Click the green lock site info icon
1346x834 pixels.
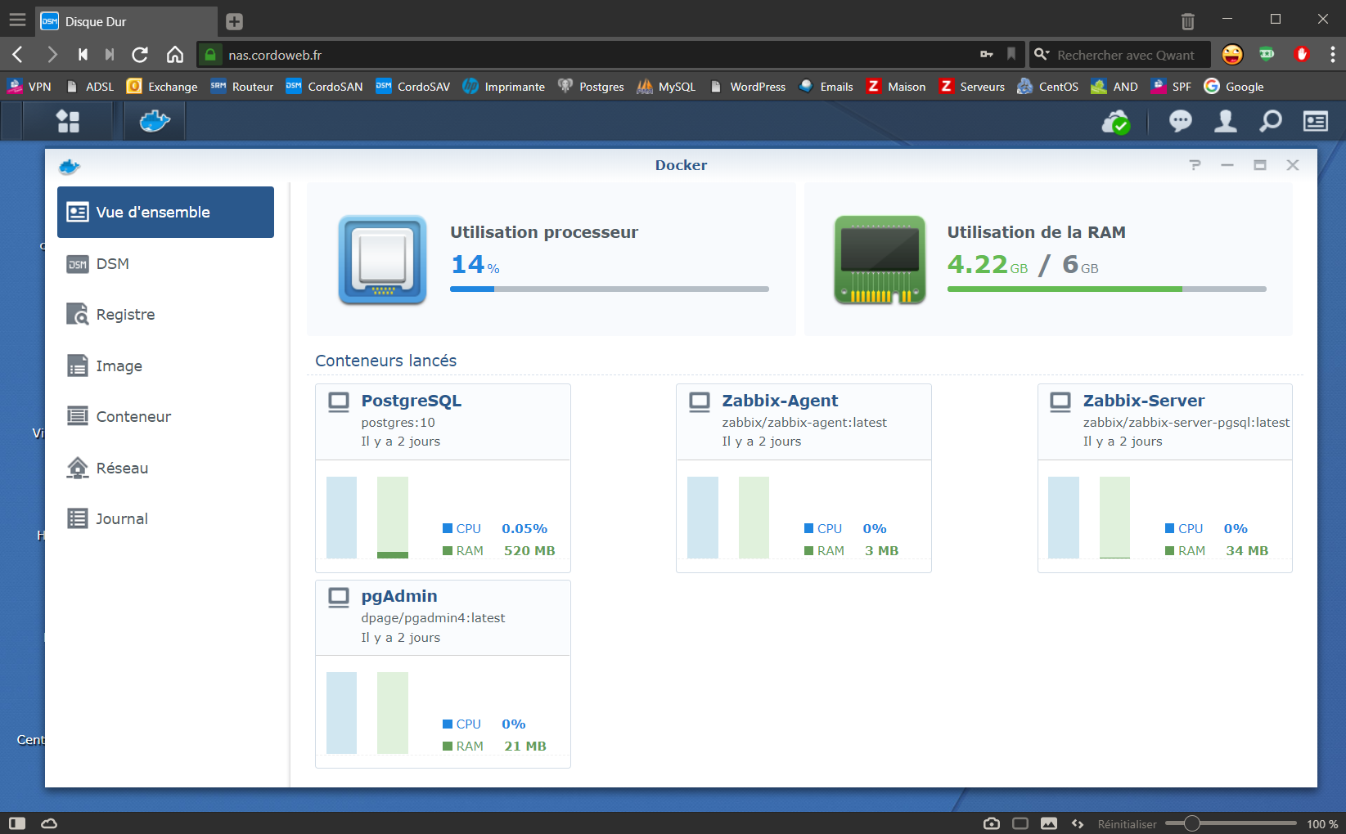(x=210, y=55)
